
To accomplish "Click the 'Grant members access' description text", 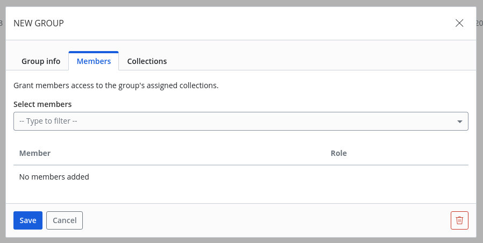I will tap(116, 85).
